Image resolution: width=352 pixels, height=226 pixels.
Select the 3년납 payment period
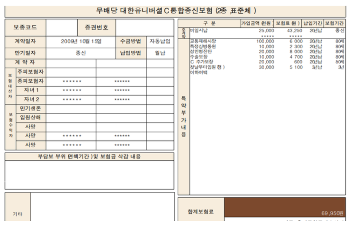(317, 67)
